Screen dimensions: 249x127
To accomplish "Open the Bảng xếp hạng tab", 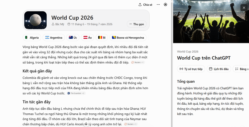I will tap(241, 69).
